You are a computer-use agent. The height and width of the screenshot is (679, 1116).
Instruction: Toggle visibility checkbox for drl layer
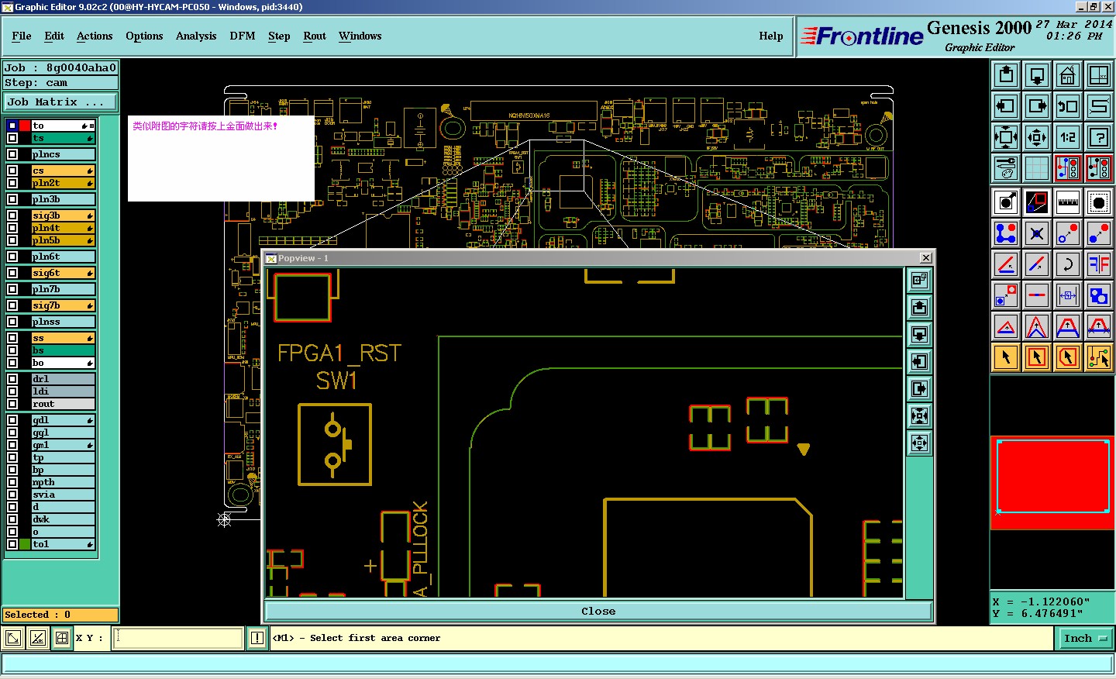(12, 379)
